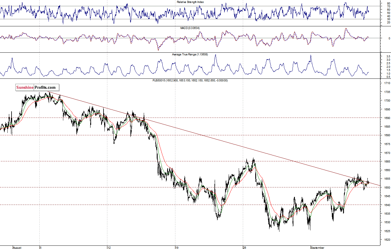This screenshot has height=249, width=391.
Task: Click the 1630 price axis label
Action: [x=387, y=222]
